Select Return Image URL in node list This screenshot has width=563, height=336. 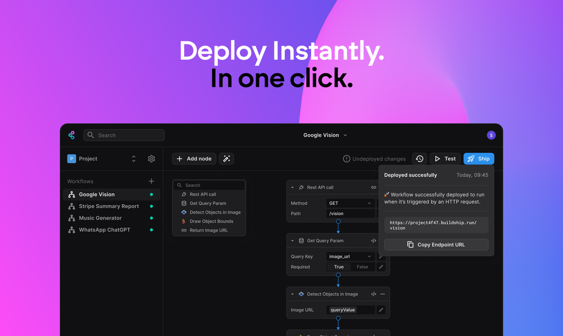point(209,230)
